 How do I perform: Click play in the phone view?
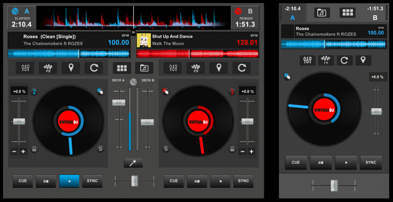click(x=346, y=162)
